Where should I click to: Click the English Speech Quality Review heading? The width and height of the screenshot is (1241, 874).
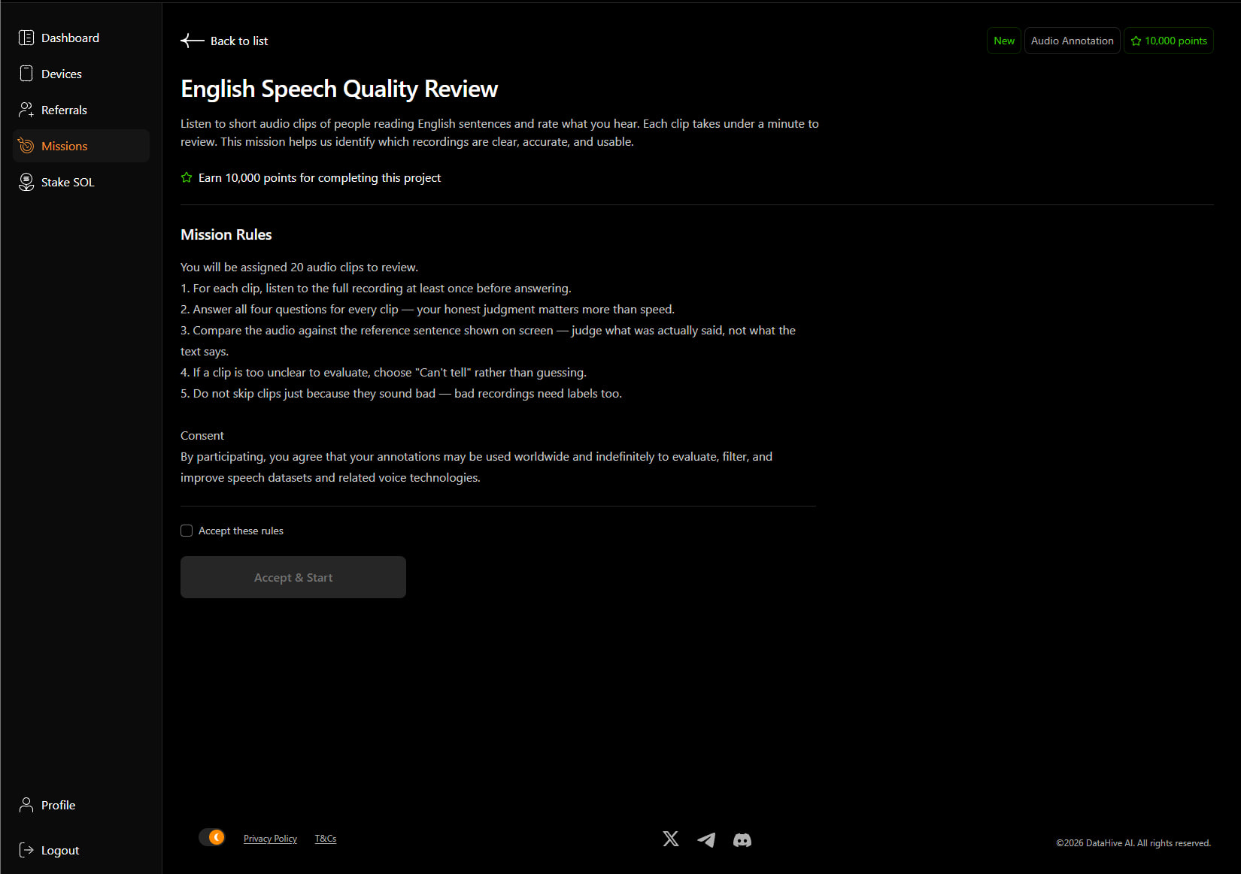[x=339, y=89]
